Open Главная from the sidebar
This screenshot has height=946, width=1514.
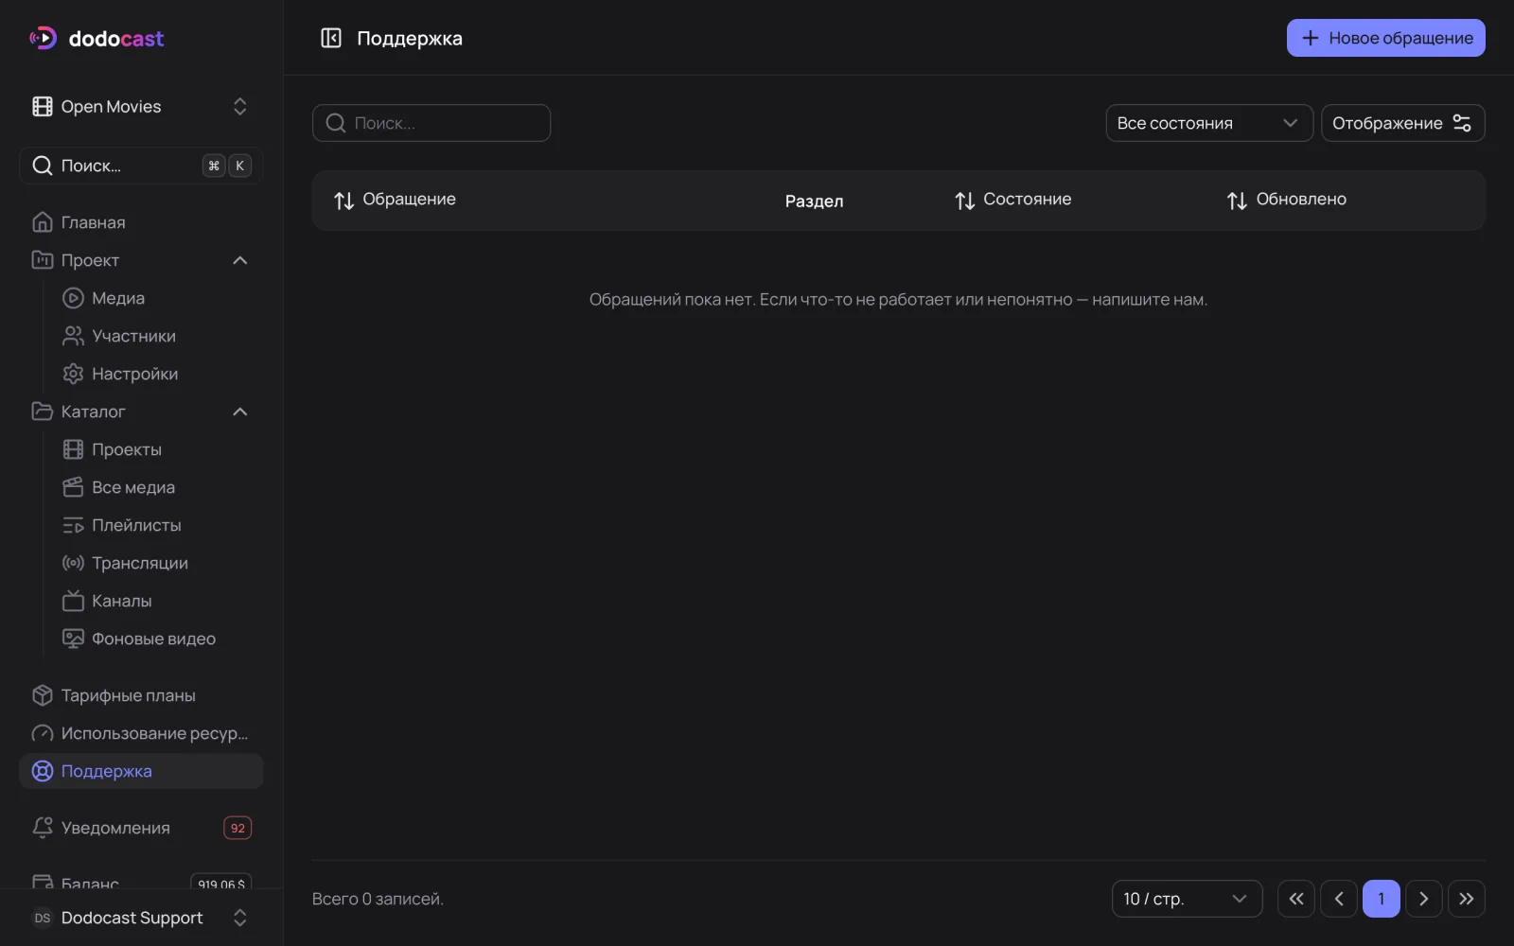point(141,222)
